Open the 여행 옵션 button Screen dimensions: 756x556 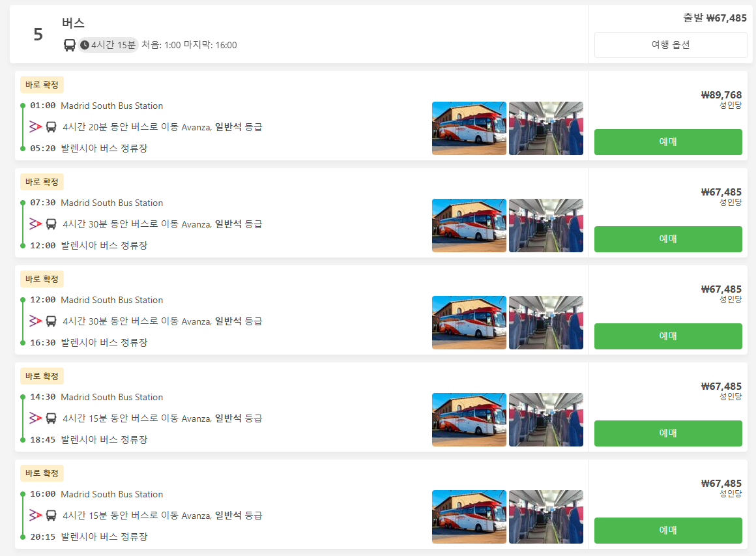pyautogui.click(x=671, y=45)
